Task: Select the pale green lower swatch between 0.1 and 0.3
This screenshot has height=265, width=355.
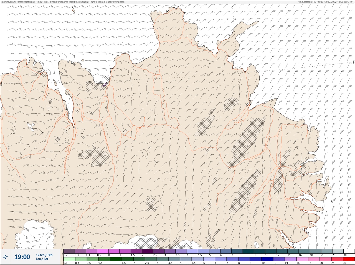Action: (69, 259)
